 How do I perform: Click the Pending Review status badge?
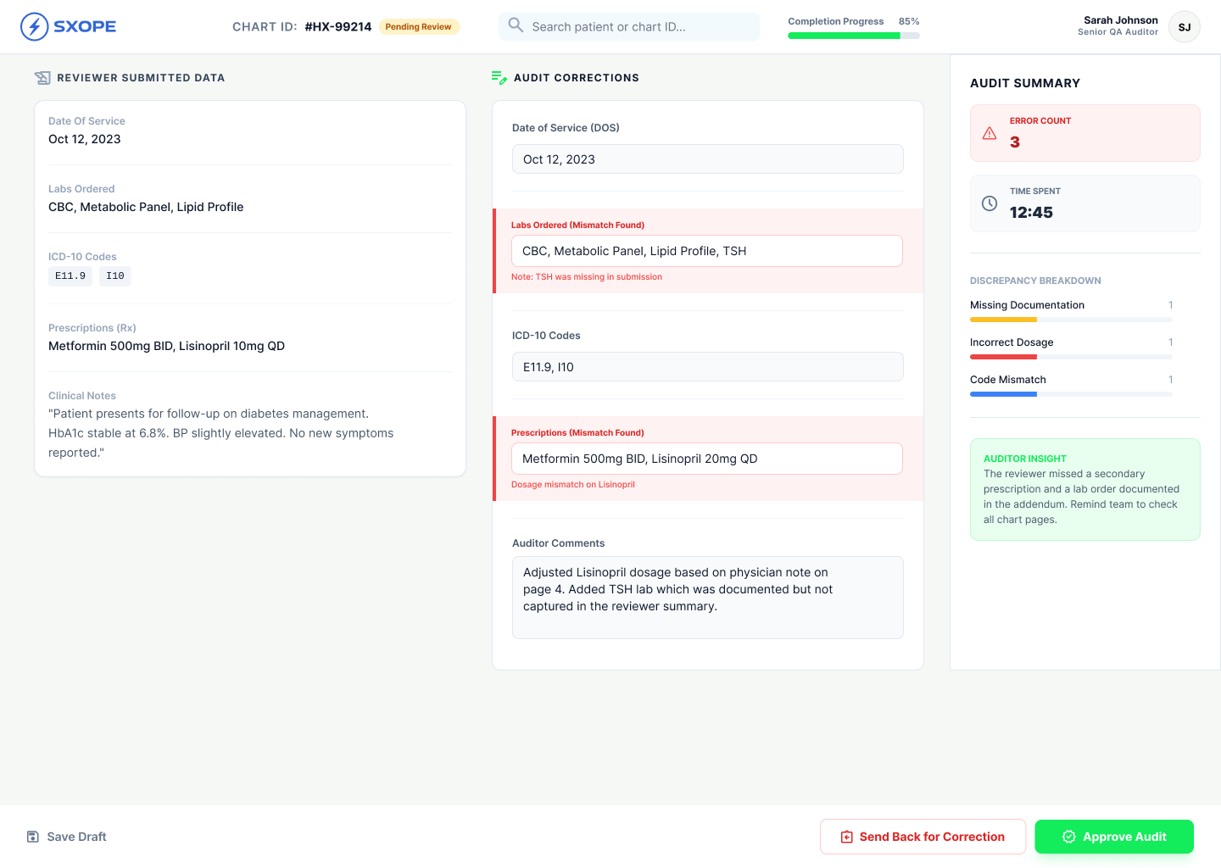pyautogui.click(x=419, y=26)
